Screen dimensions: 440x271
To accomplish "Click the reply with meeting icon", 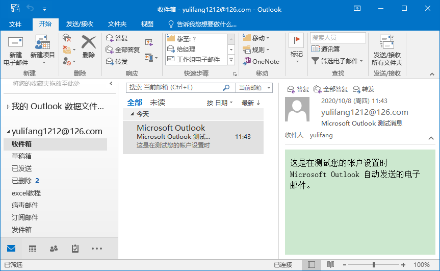I will (149, 42).
